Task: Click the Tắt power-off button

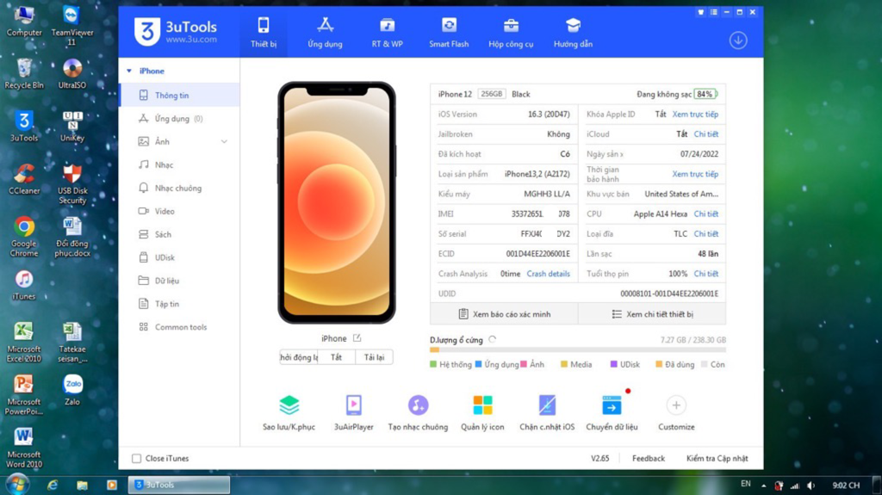Action: (x=337, y=357)
